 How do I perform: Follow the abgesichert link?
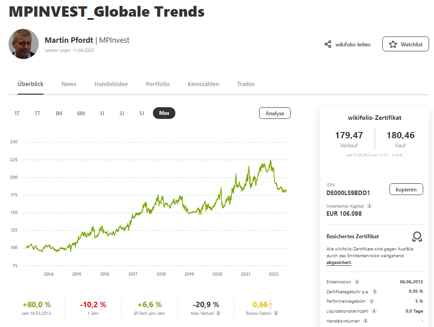(x=338, y=262)
